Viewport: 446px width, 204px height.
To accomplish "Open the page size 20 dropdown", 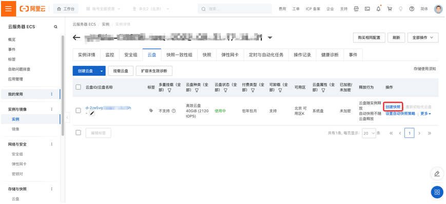I will 369,133.
